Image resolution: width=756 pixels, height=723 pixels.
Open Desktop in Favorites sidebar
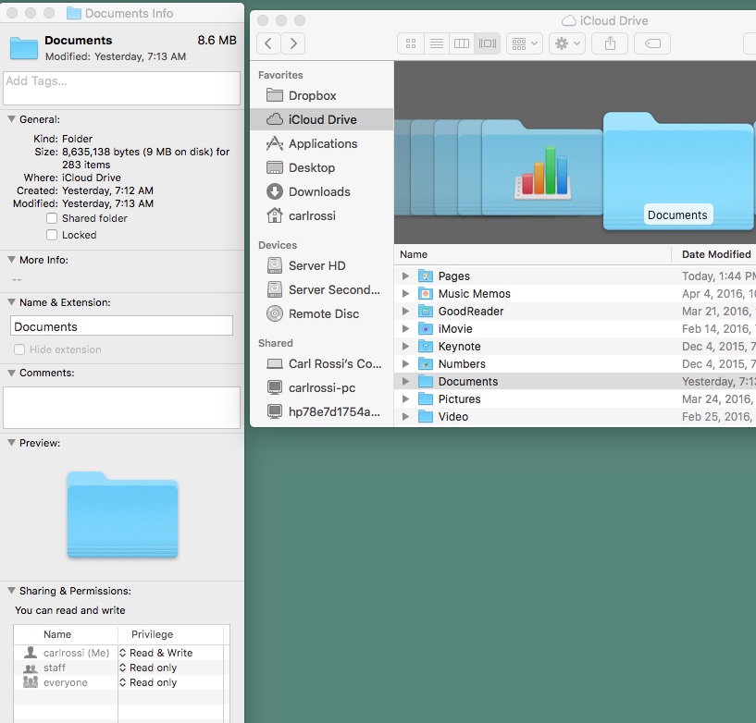pyautogui.click(x=322, y=167)
